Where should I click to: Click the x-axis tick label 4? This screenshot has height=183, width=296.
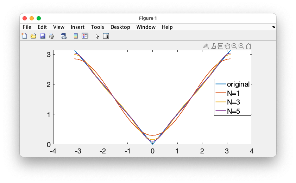tap(252, 151)
